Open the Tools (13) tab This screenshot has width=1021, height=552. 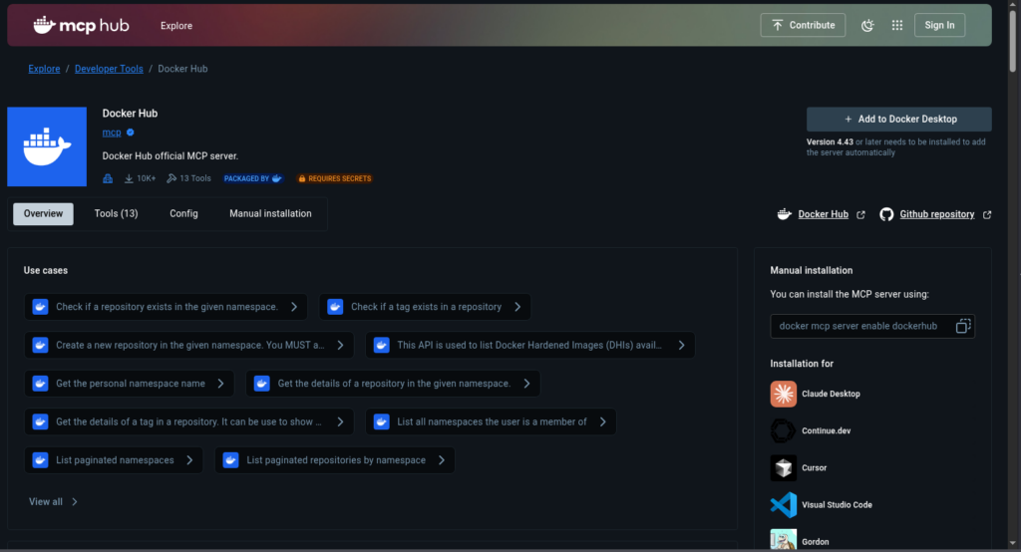[116, 213]
